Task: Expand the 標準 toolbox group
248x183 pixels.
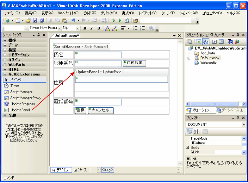Action: pyautogui.click(x=5, y=40)
